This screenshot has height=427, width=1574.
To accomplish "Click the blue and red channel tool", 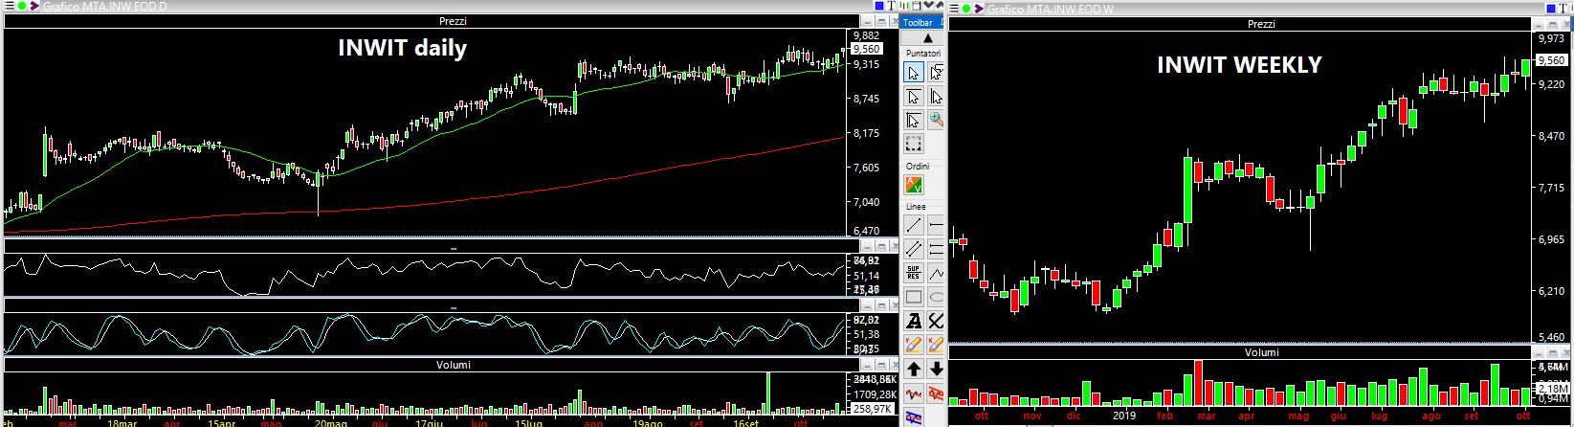I will coord(914,416).
